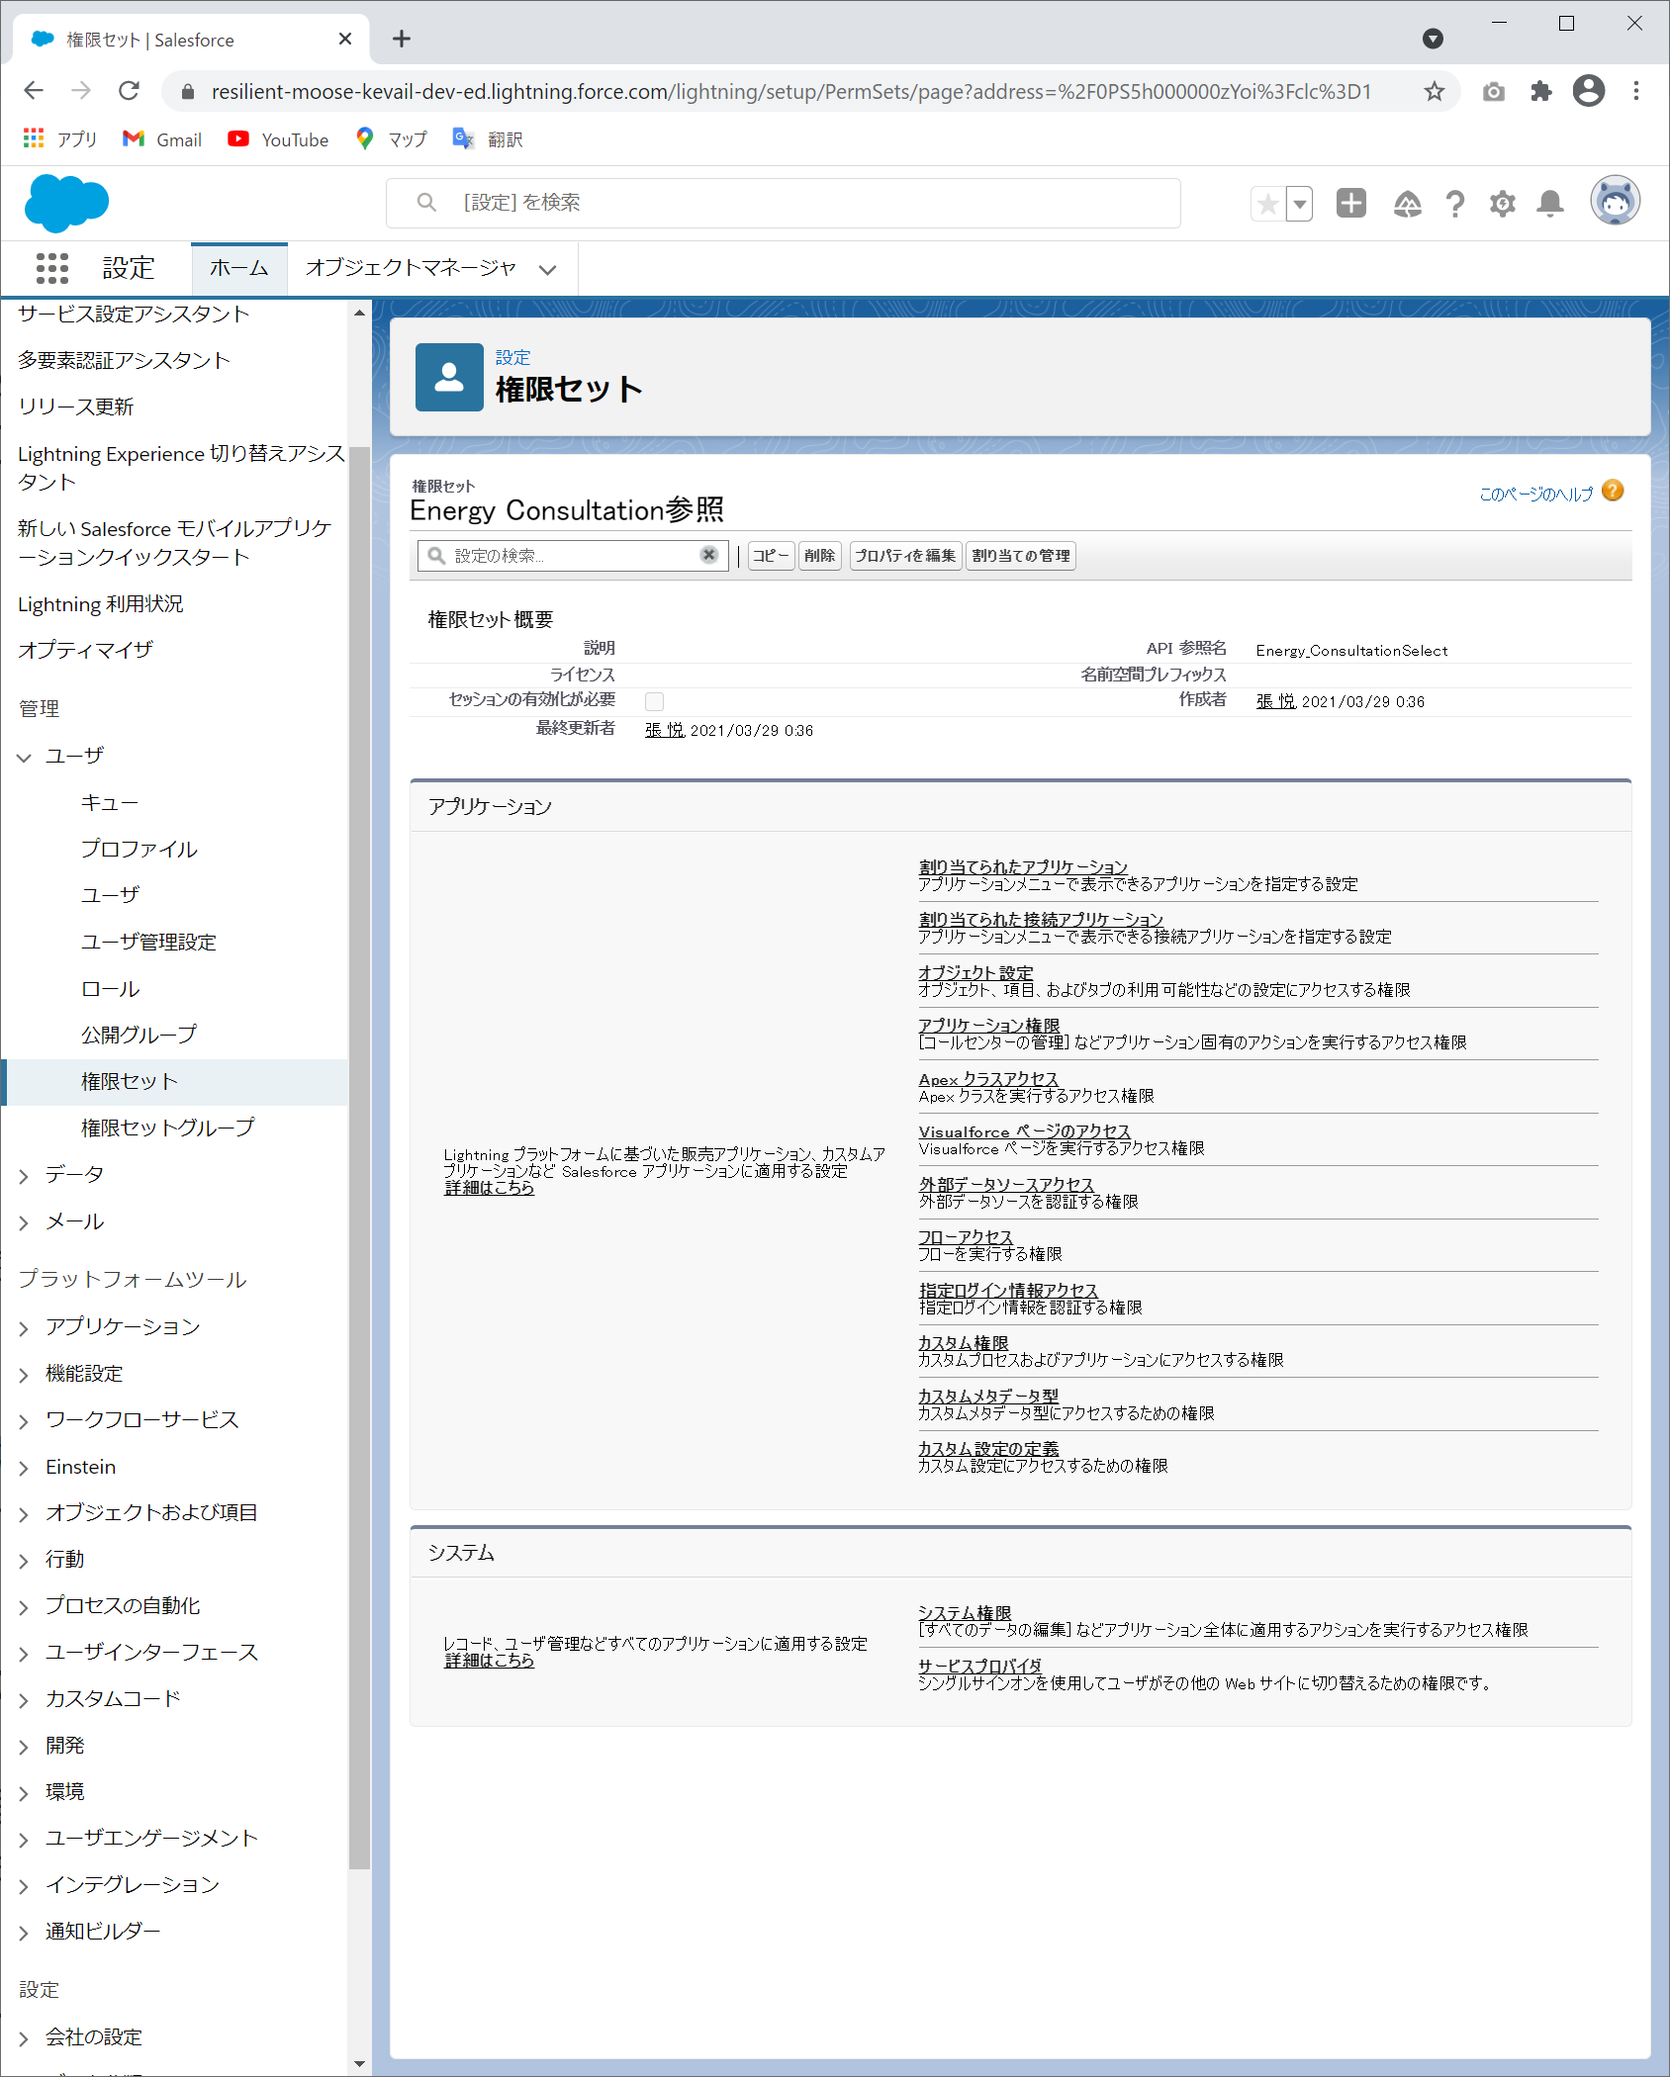
Task: Open a new browser tab
Action: pos(401,40)
